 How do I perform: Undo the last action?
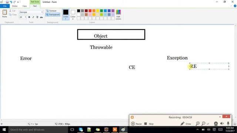pyautogui.click(x=11, y=2)
